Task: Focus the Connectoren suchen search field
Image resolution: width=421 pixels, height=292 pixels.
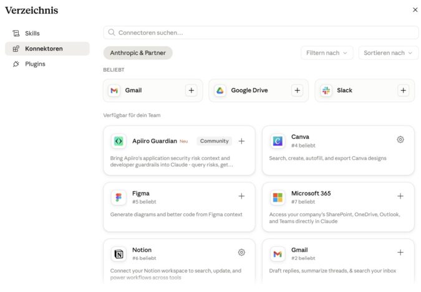Action: (x=261, y=32)
